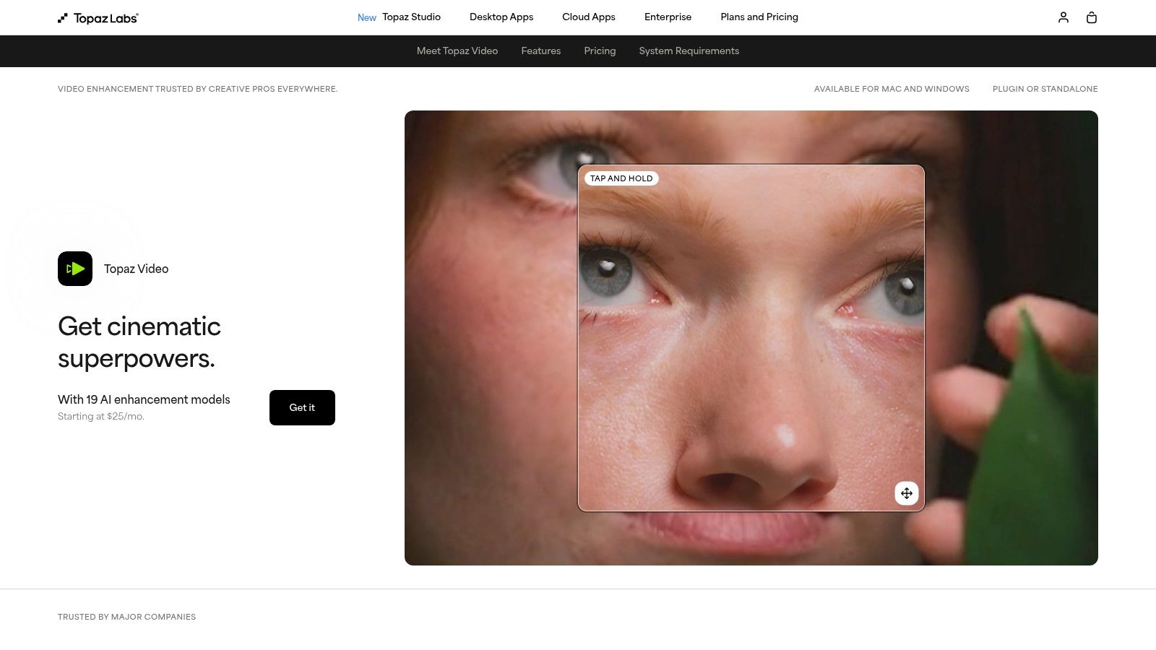The width and height of the screenshot is (1156, 650).
Task: Click the move arrows icon on preview
Action: pos(907,493)
